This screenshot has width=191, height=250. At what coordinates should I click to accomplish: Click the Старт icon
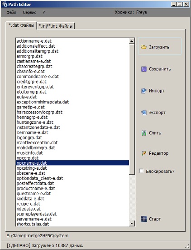coord(144,219)
